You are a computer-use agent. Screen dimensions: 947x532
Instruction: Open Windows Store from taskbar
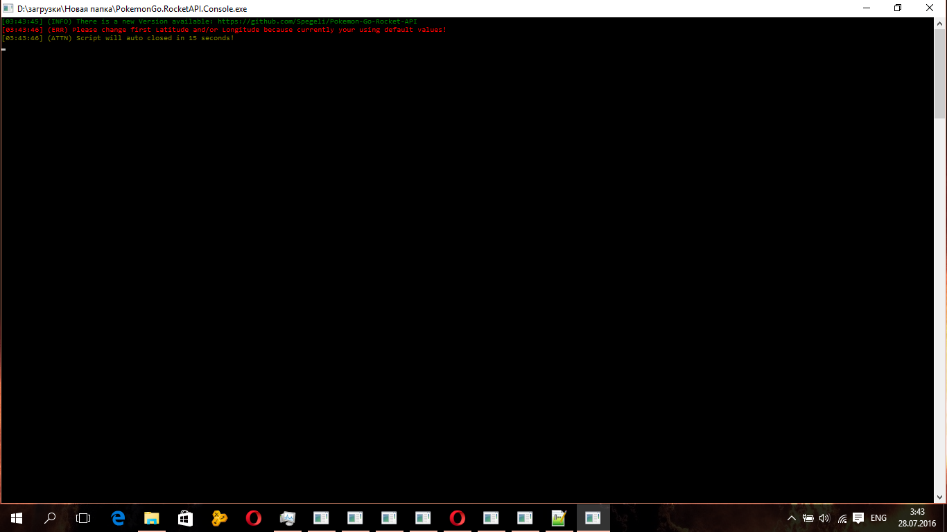[185, 517]
